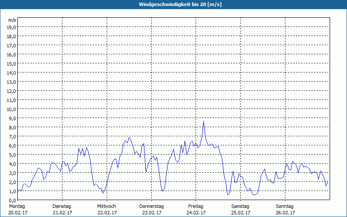Click the 'Samstag' day label

[240, 207]
